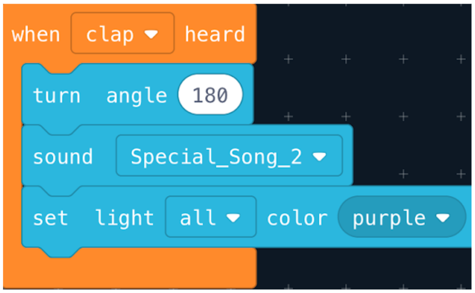Image resolution: width=475 pixels, height=293 pixels.
Task: Click the arrow beside purple
Action: pos(443,218)
